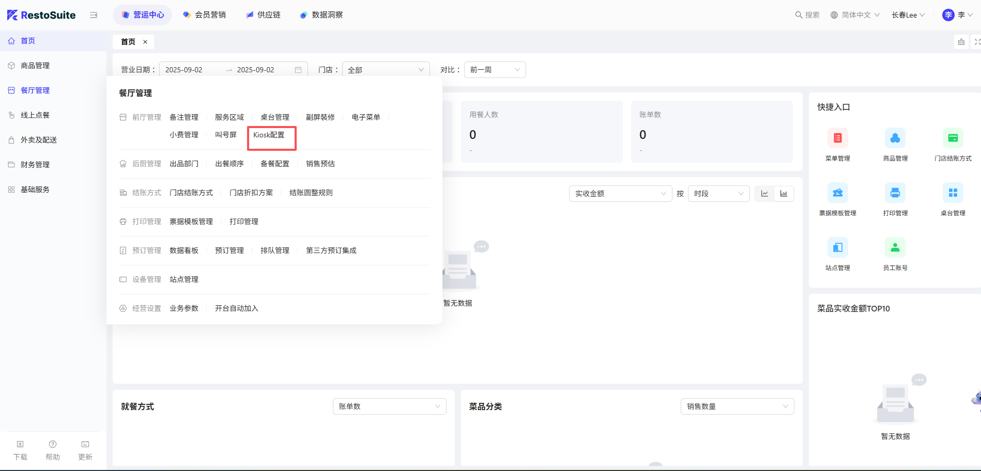Collapse the sidebar with the menu fold icon

point(94,15)
